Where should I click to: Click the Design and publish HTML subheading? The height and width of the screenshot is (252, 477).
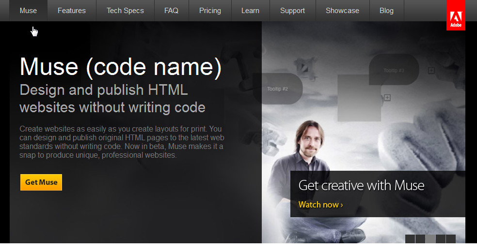click(112, 99)
